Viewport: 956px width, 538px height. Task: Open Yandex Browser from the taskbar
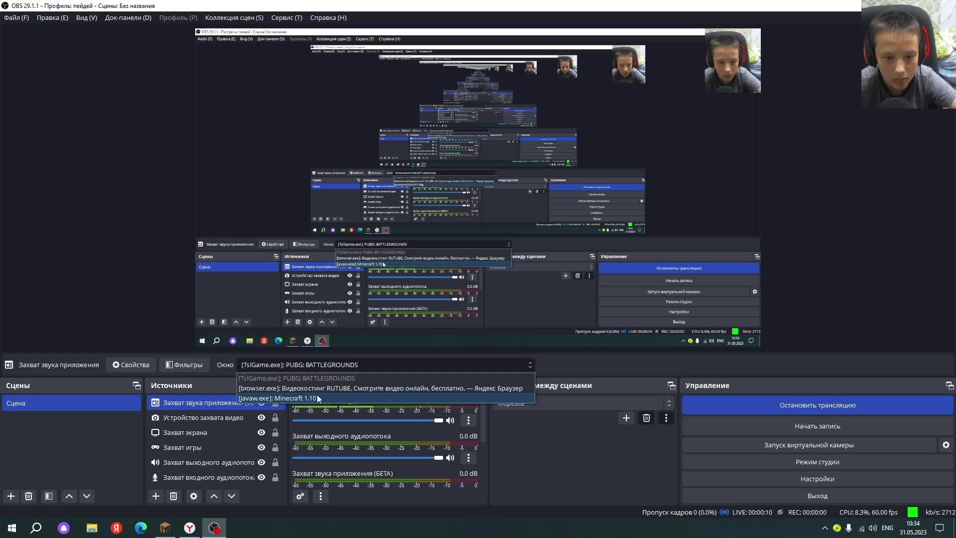click(x=190, y=528)
